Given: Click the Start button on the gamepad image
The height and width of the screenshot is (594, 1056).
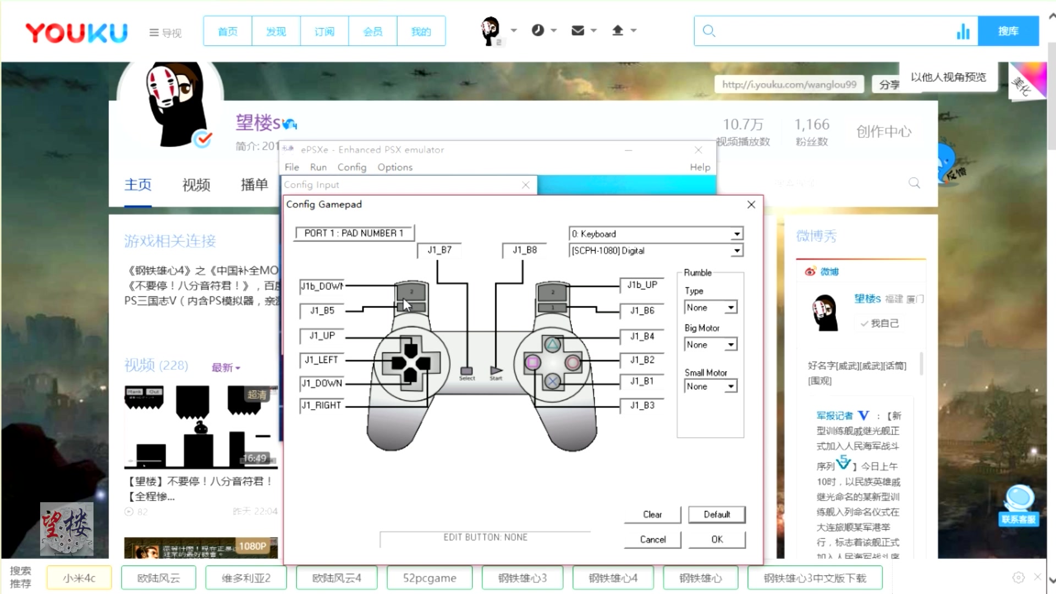Looking at the screenshot, I should (496, 371).
